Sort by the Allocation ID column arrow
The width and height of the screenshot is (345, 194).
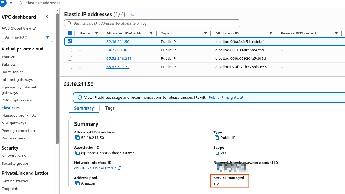coord(271,33)
